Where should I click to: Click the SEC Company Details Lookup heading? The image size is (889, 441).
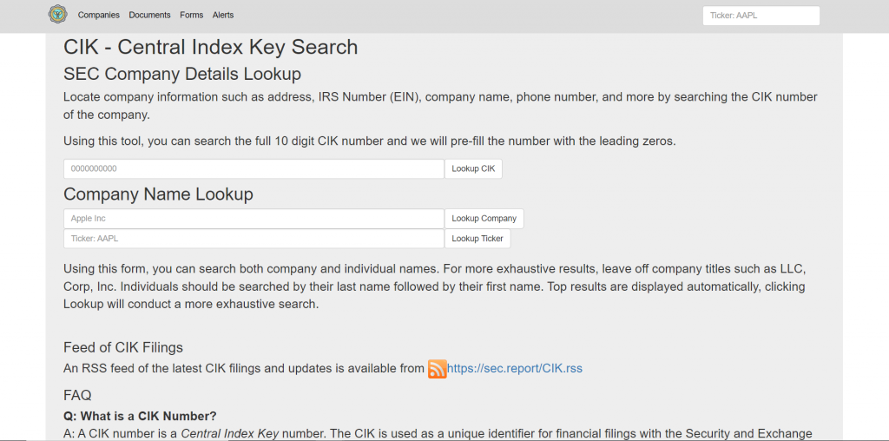click(x=182, y=74)
